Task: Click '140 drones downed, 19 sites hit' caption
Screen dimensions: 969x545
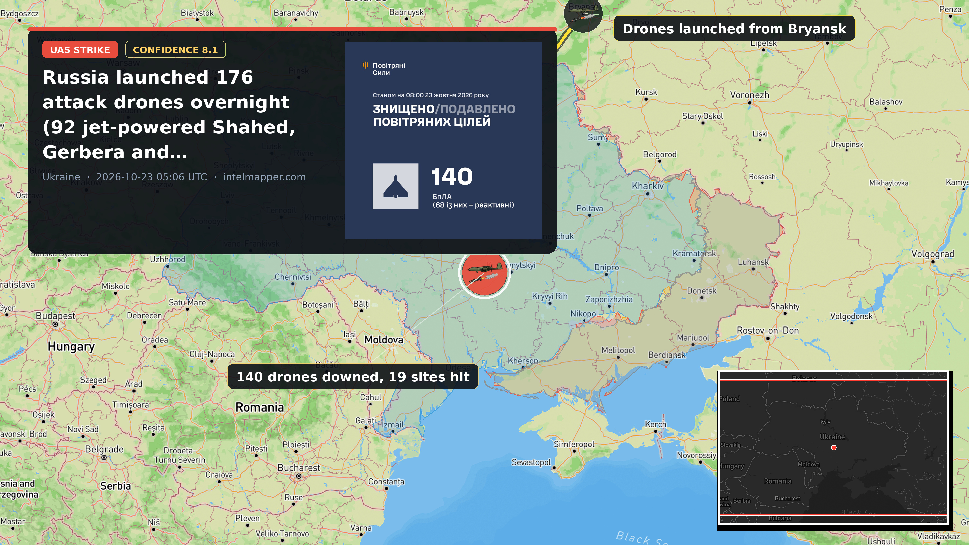Action: [353, 377]
